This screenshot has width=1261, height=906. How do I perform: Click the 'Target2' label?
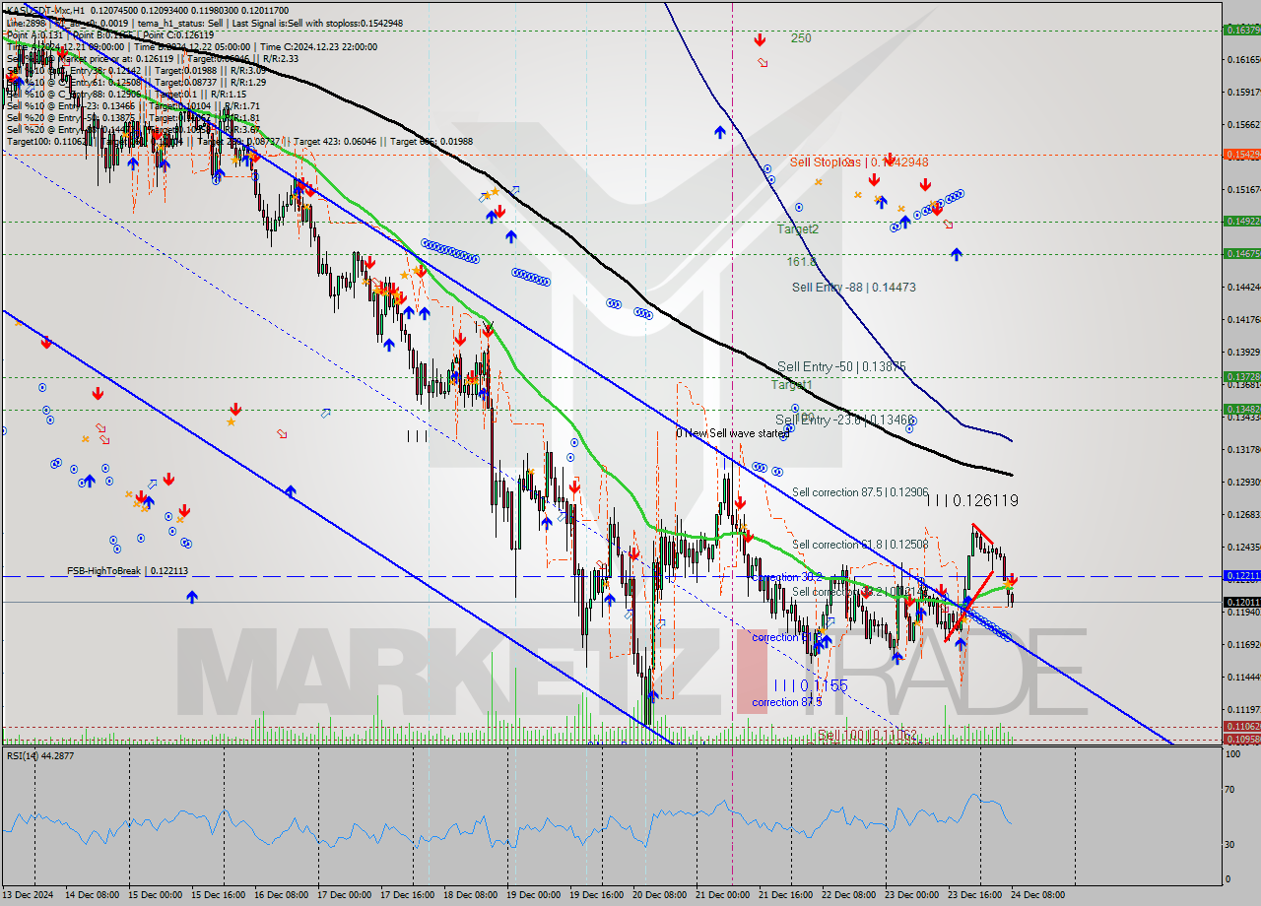click(x=798, y=228)
